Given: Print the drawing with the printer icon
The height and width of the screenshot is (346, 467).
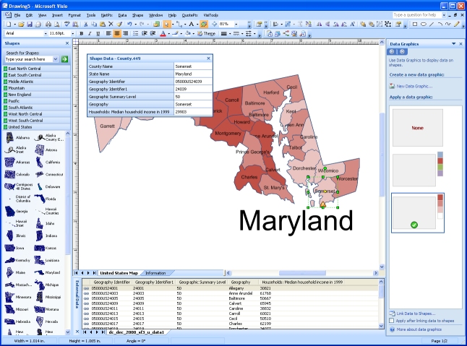Looking at the screenshot, I should (48, 25).
